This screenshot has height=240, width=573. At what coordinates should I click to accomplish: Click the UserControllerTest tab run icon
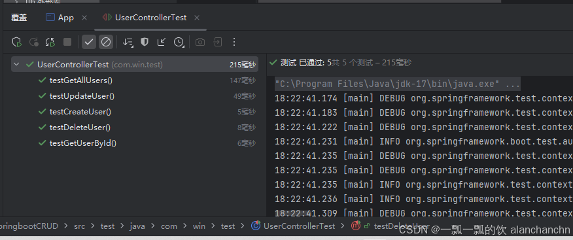coord(107,17)
